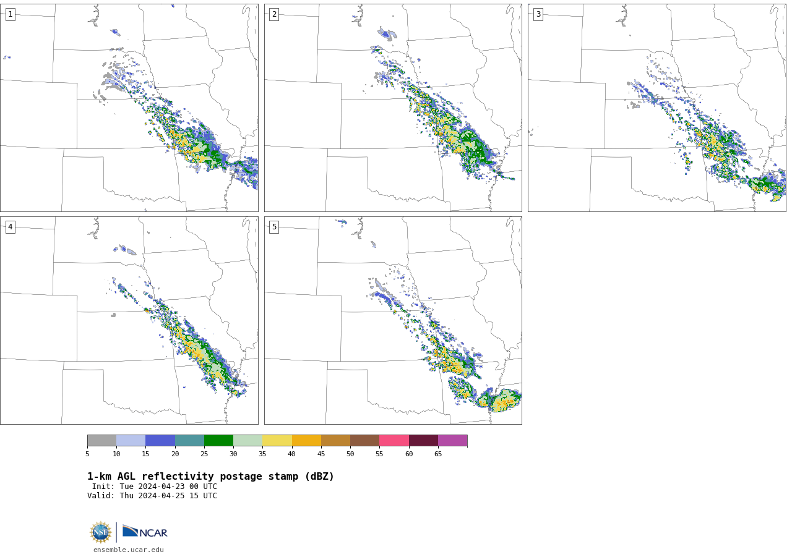The width and height of the screenshot is (792, 557).
Task: Click the colorbar tick label 5
Action: pos(87,454)
